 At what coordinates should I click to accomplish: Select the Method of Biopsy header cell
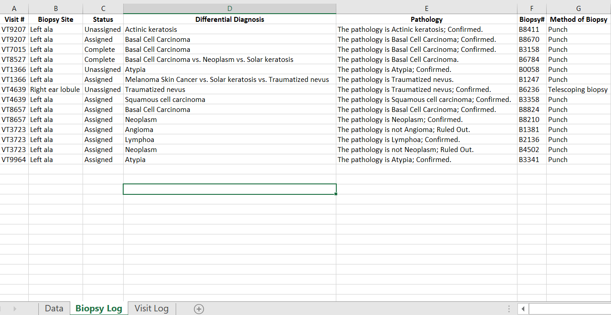[578, 19]
